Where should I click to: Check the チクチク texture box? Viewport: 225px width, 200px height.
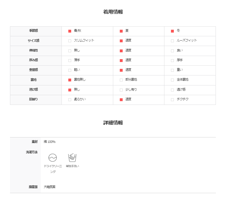pyautogui.click(x=172, y=100)
